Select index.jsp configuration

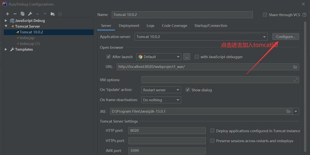click(x=27, y=38)
